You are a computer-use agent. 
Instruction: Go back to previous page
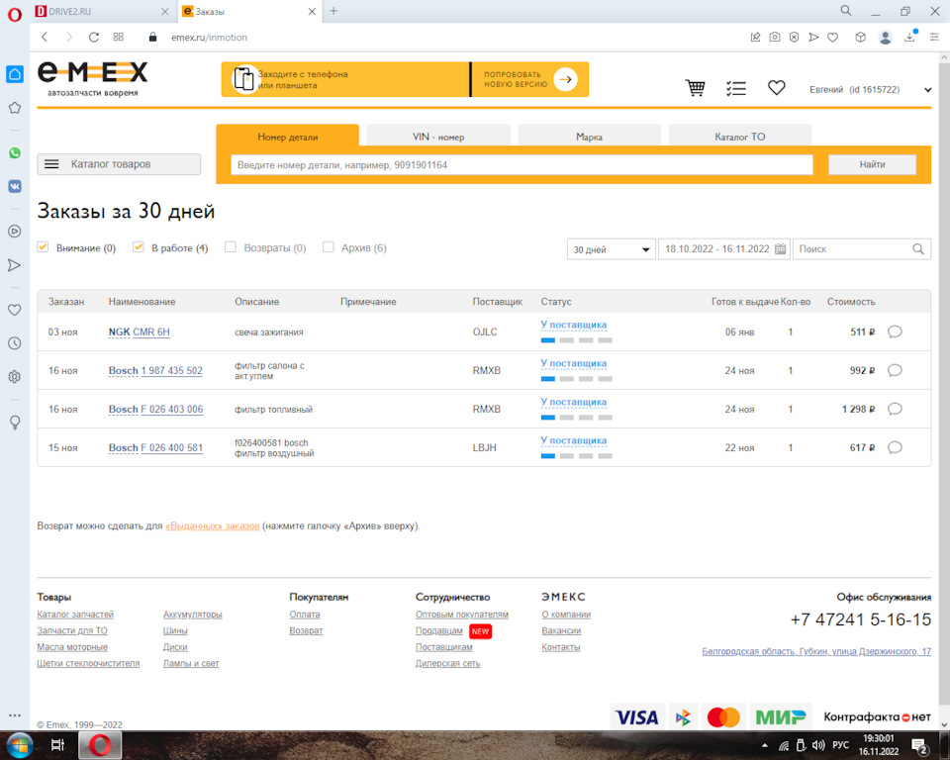45,37
